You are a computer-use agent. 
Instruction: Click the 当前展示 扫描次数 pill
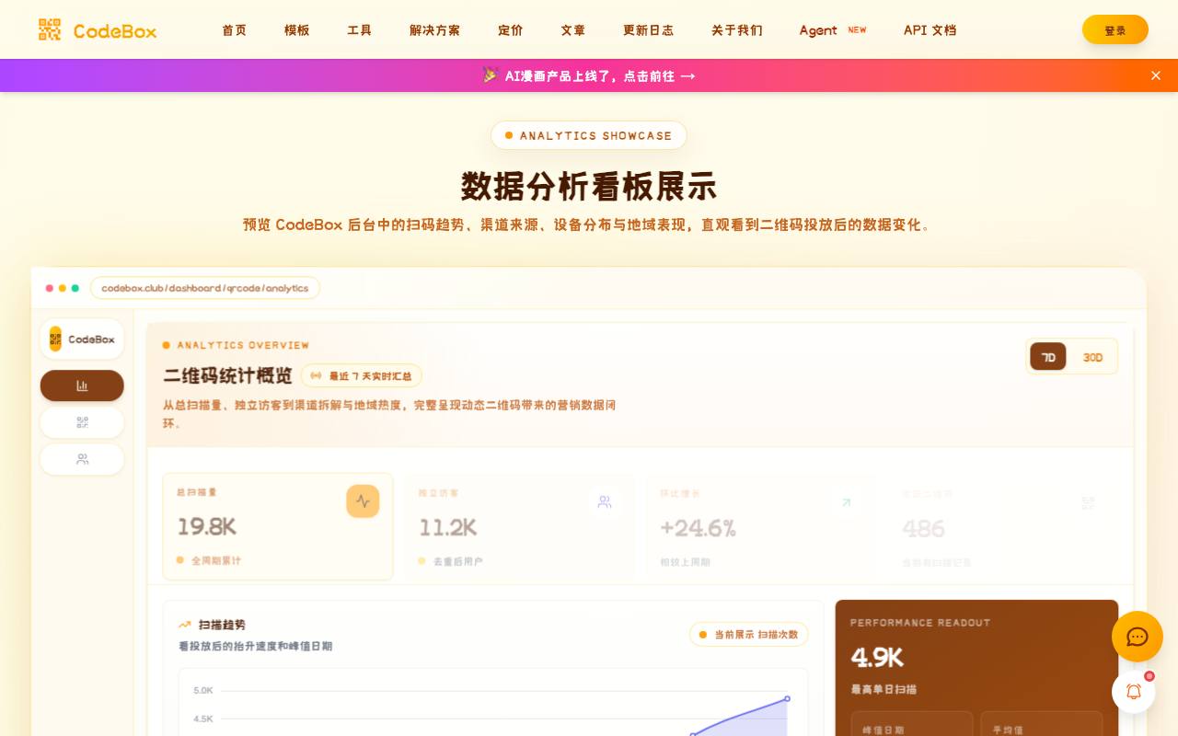[x=749, y=634]
